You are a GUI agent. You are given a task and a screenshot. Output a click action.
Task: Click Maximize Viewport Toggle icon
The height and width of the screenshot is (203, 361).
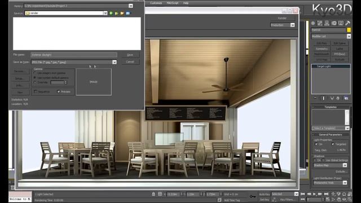point(350,199)
